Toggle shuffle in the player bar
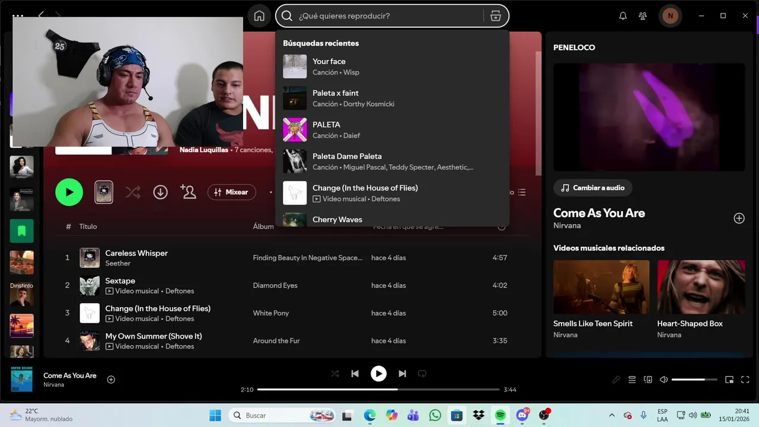Image resolution: width=759 pixels, height=427 pixels. pos(335,374)
